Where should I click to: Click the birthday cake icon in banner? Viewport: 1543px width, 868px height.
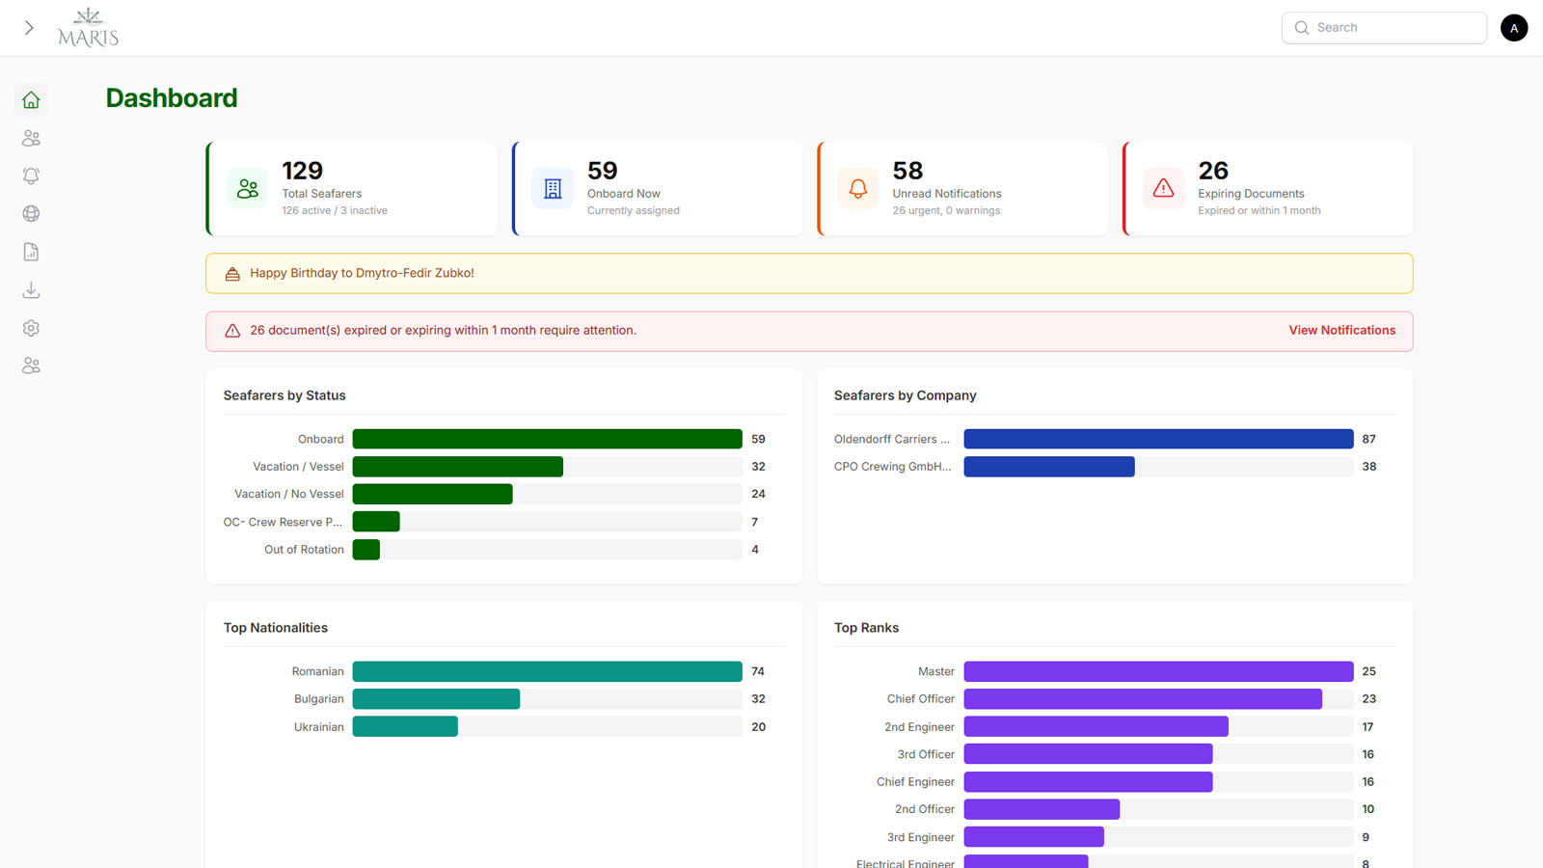[232, 274]
